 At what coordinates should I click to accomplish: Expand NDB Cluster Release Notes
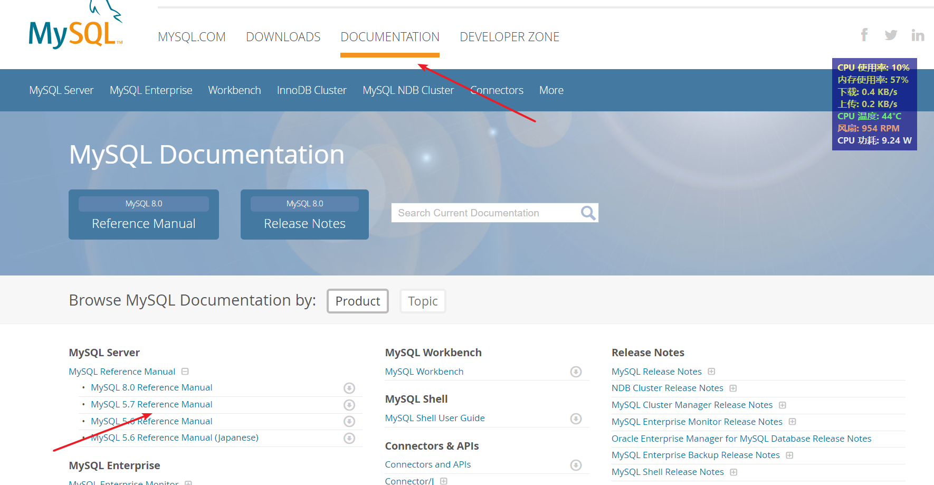click(733, 388)
